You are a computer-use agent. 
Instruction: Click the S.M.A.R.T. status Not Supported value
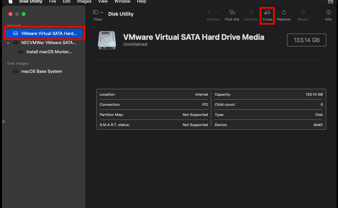(x=195, y=125)
